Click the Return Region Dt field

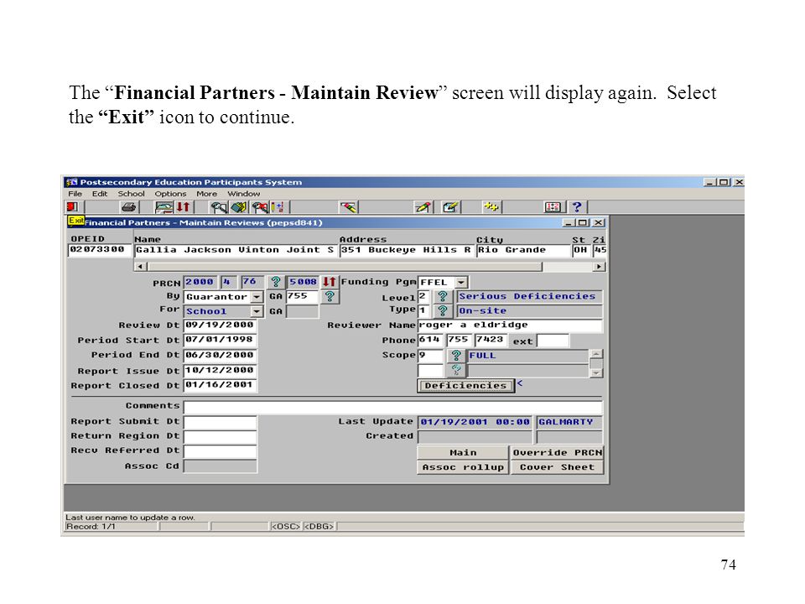pyautogui.click(x=221, y=437)
